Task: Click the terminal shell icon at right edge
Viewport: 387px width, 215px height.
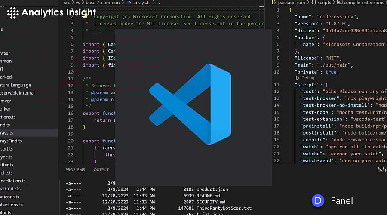Action: [381, 170]
